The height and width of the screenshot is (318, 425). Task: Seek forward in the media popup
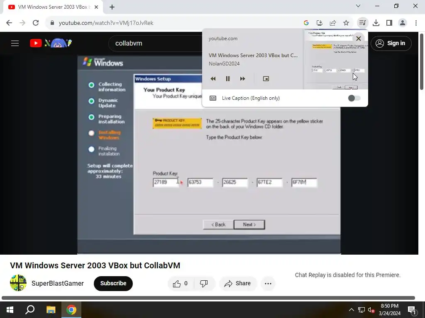(242, 79)
